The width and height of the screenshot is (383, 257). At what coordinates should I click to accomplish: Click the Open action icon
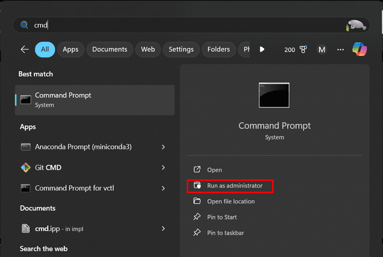coord(197,170)
